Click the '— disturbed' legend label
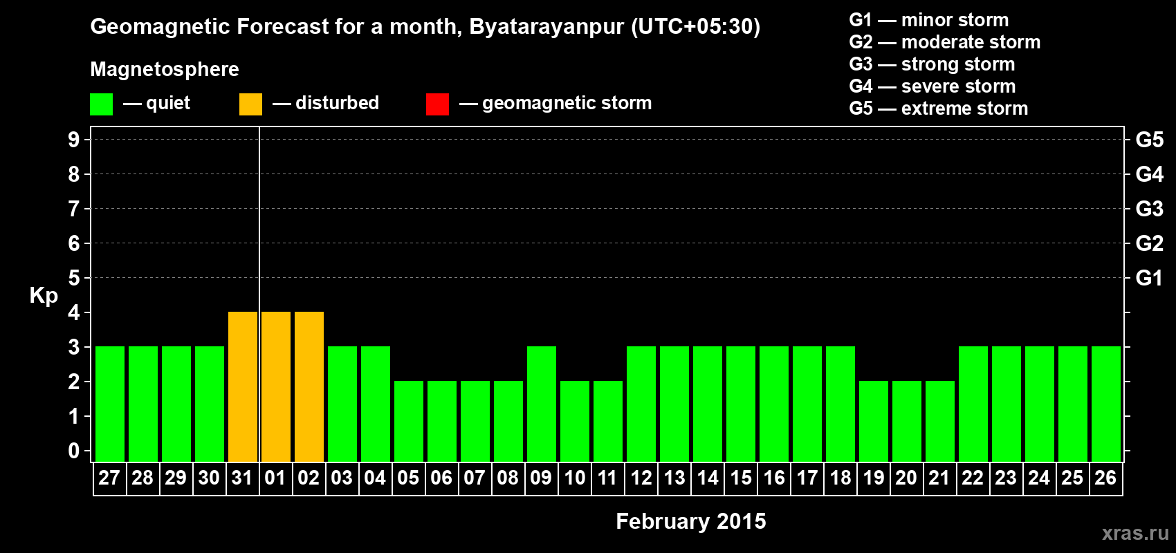Screen dimensions: 1176x553 (326, 103)
